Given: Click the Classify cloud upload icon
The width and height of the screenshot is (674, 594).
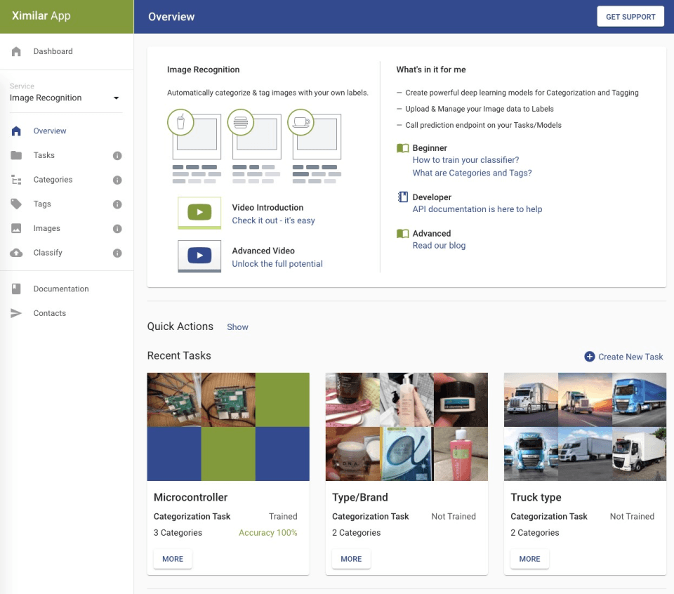Looking at the screenshot, I should pyautogui.click(x=16, y=253).
